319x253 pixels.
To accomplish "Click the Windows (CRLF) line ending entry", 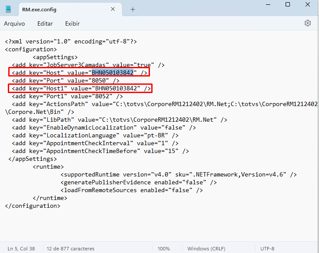I will coord(206,249).
